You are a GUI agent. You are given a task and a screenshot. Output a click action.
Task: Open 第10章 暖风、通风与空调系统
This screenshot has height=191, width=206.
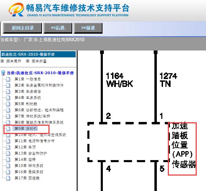pyautogui.click(x=40, y=135)
